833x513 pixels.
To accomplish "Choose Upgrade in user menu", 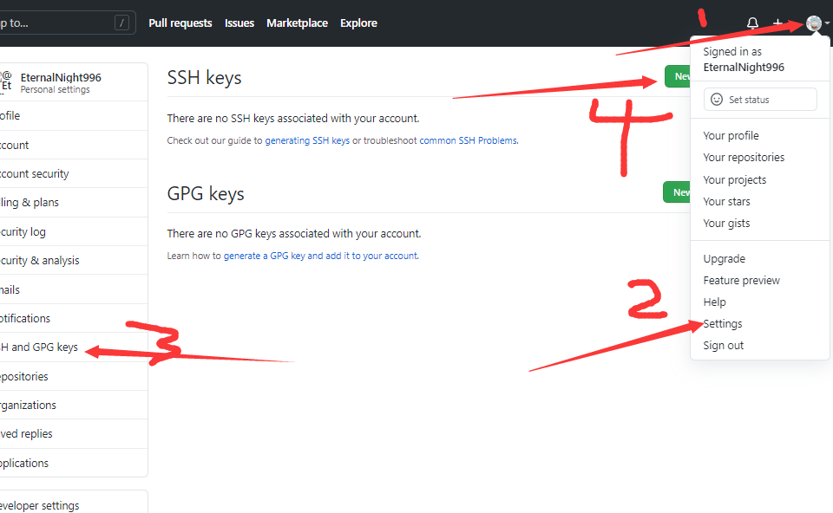I will 724,258.
